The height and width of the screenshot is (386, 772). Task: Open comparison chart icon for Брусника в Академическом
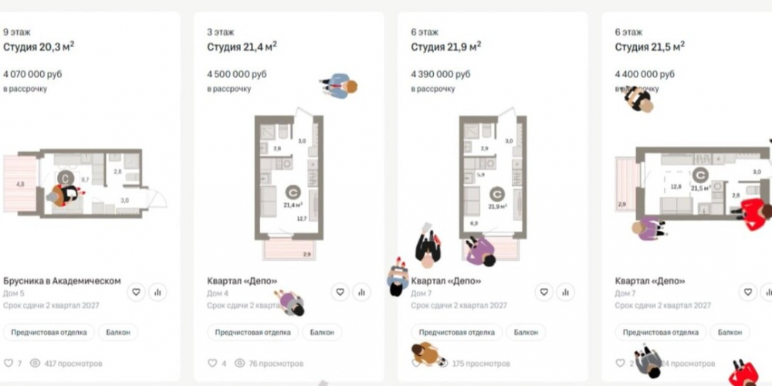[x=157, y=292]
